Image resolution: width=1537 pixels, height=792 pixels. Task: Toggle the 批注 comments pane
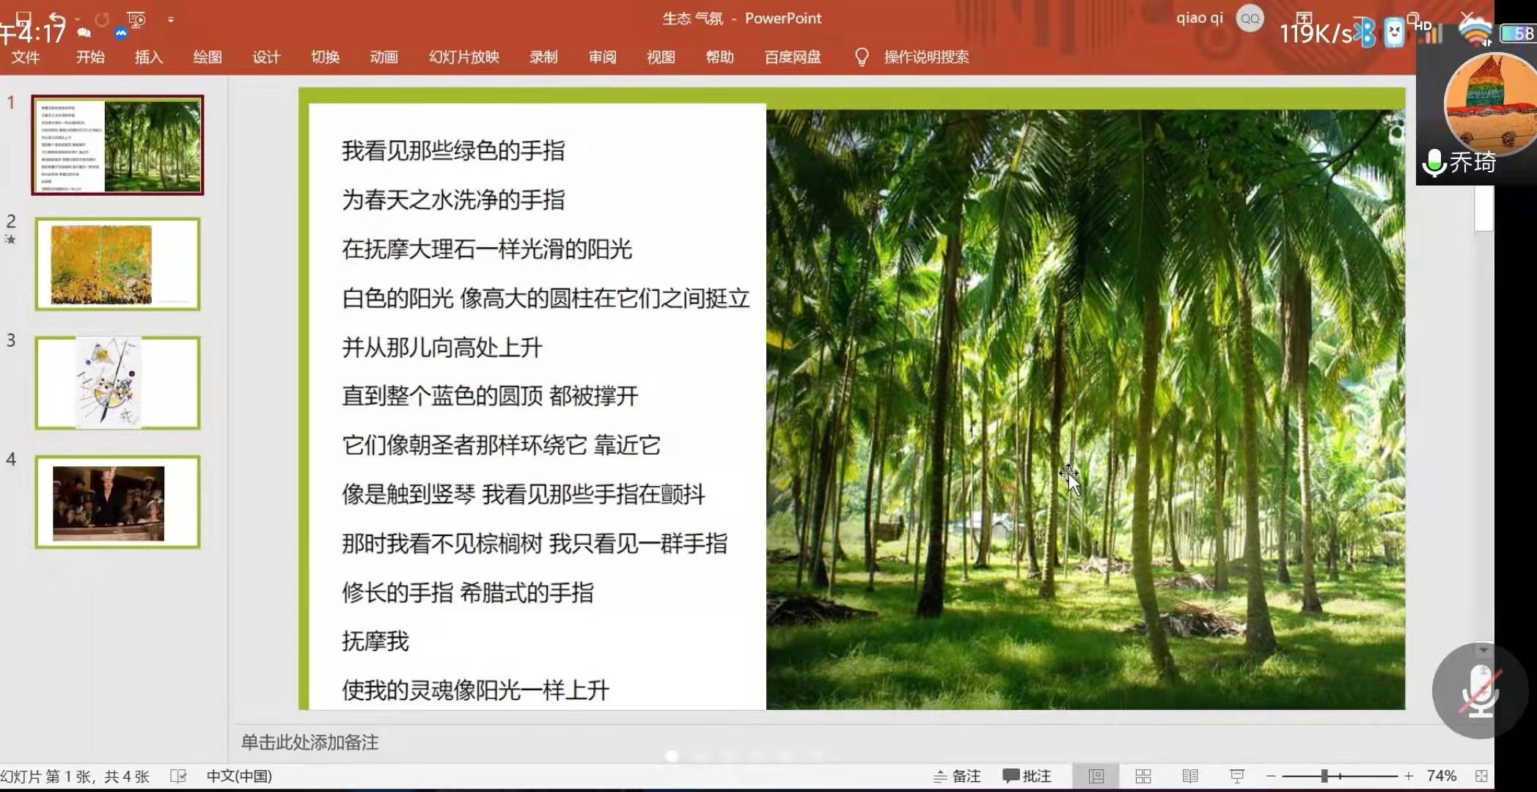(1027, 776)
